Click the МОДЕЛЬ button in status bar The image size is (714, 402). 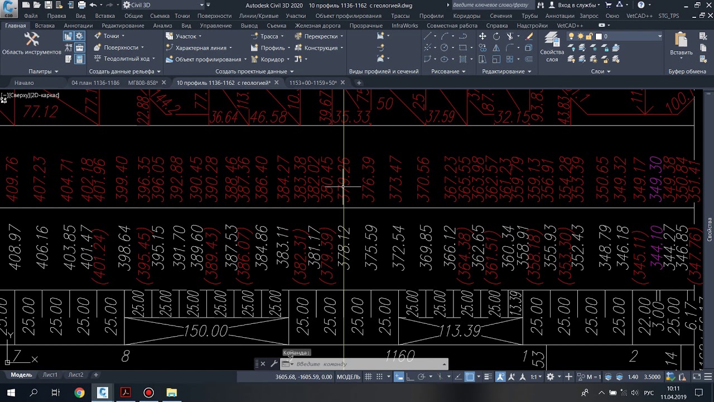pyautogui.click(x=349, y=377)
